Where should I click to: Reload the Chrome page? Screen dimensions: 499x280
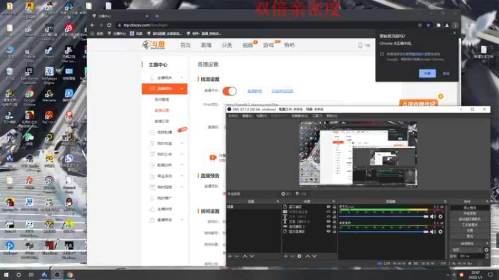pos(109,25)
